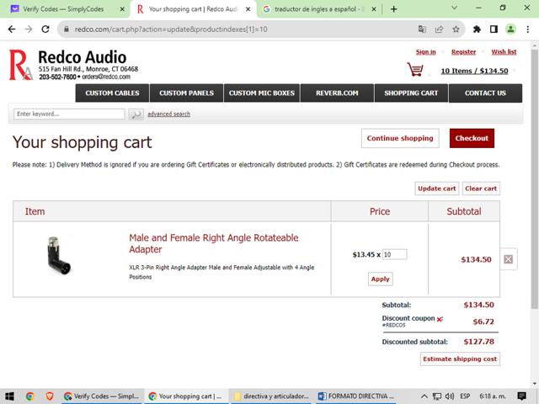Open Male and Female Right Angle Rotateable Adapter link
The image size is (539, 404).
[213, 243]
